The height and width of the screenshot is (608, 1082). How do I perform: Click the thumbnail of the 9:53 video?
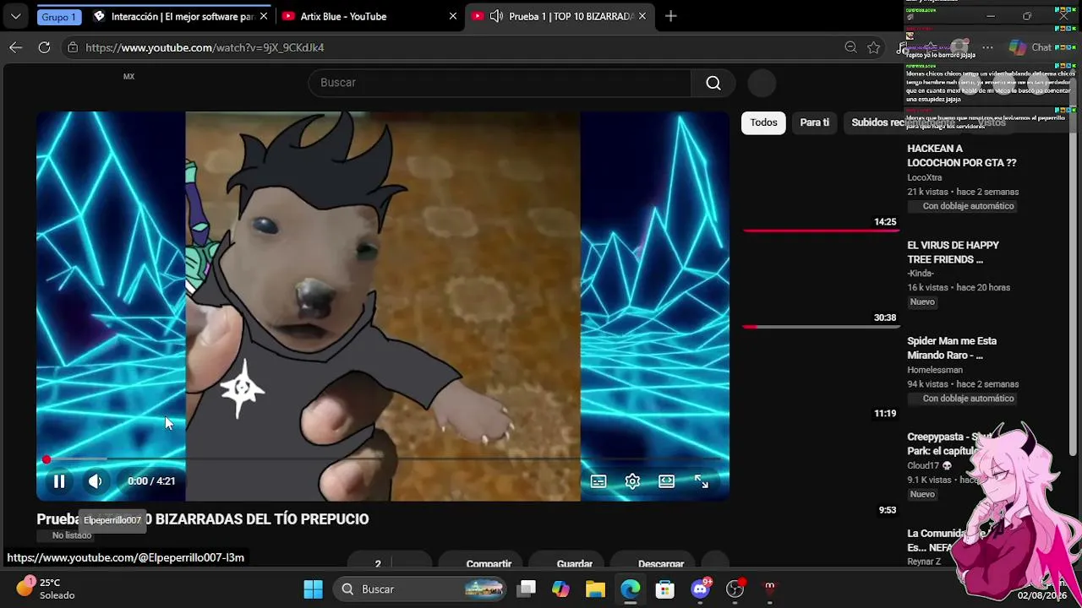[x=821, y=475]
